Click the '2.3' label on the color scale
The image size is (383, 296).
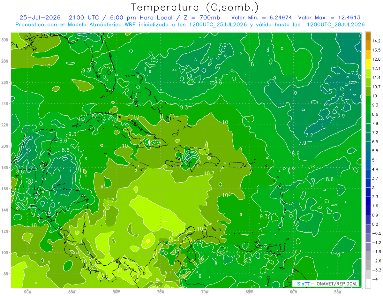[x=376, y=197]
